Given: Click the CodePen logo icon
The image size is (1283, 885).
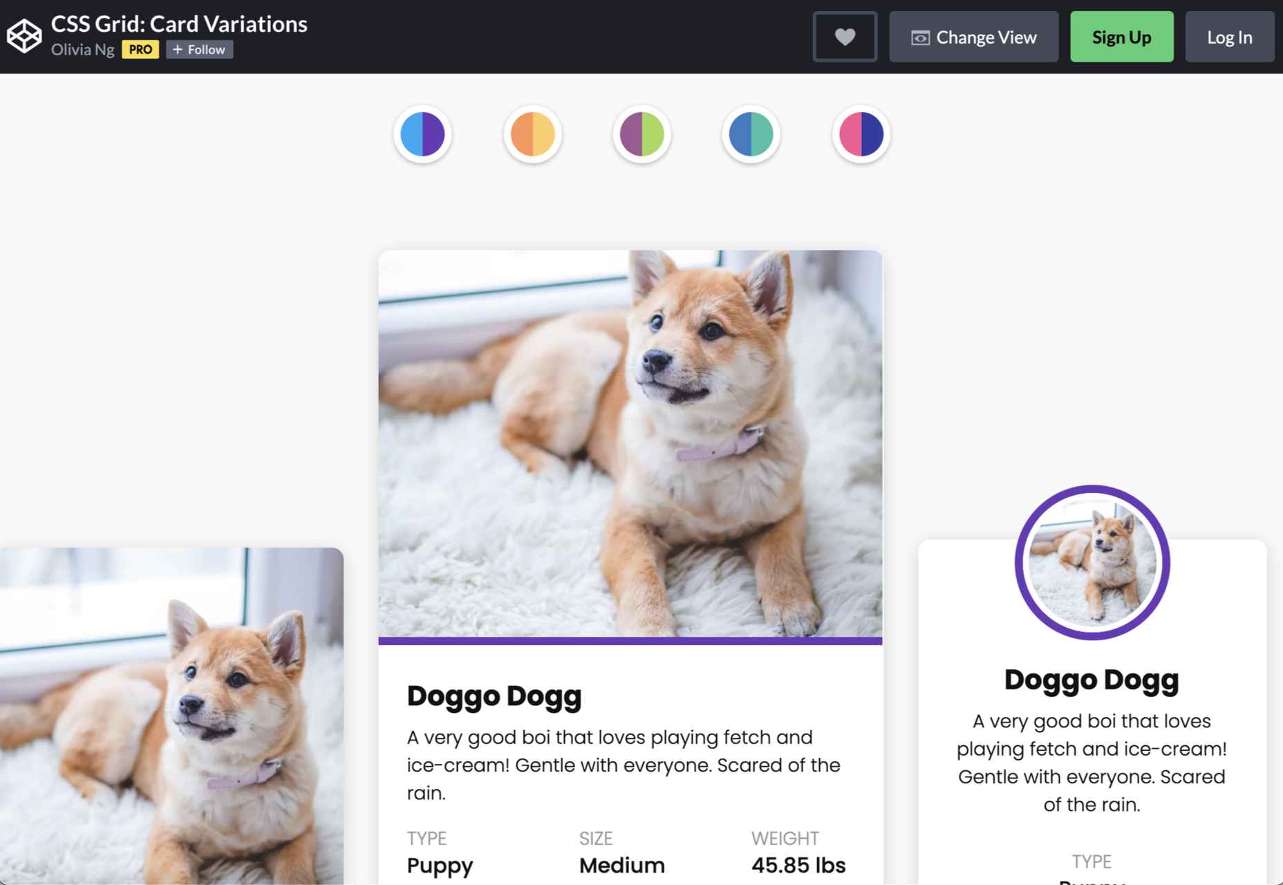Looking at the screenshot, I should 24,36.
